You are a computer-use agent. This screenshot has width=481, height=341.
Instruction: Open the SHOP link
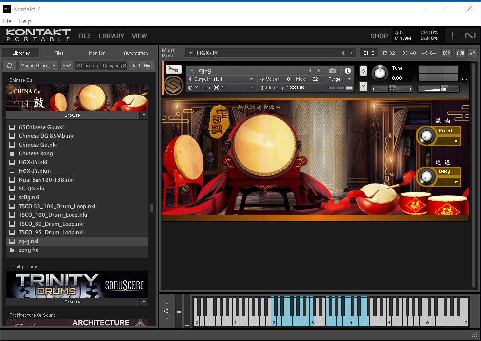(379, 36)
